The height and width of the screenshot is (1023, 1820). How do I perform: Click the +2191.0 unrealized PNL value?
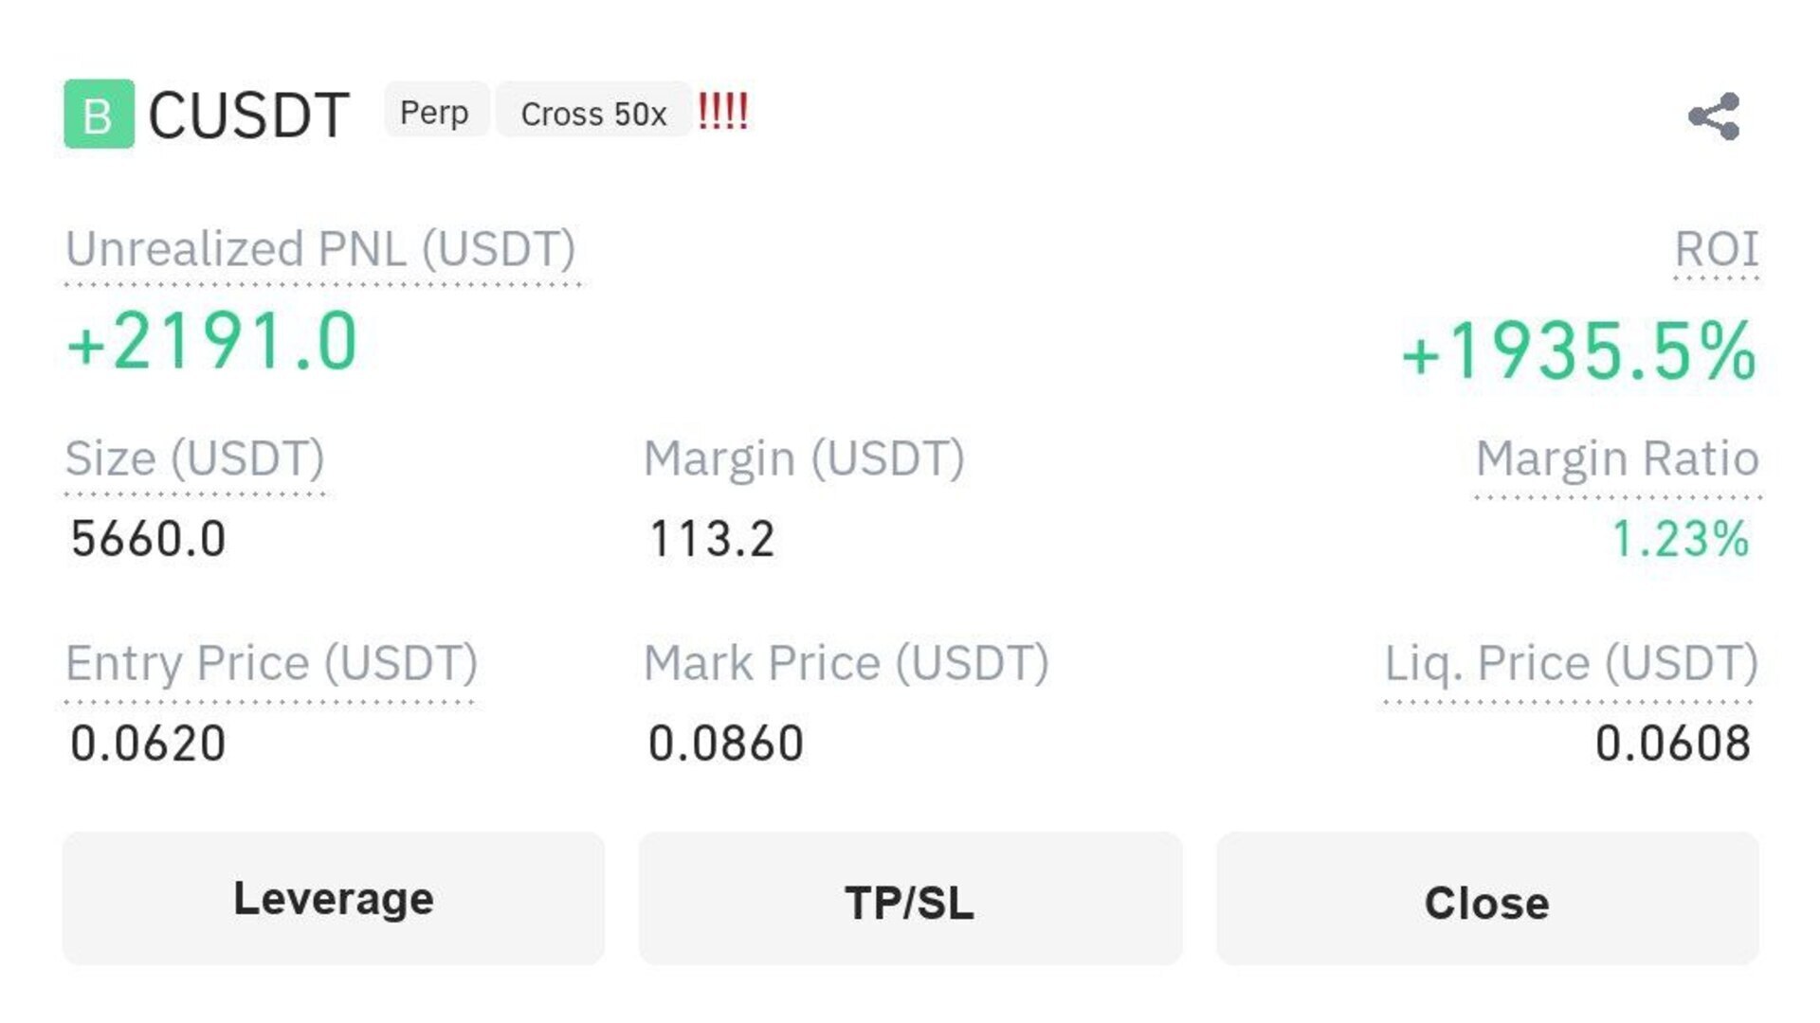212,341
